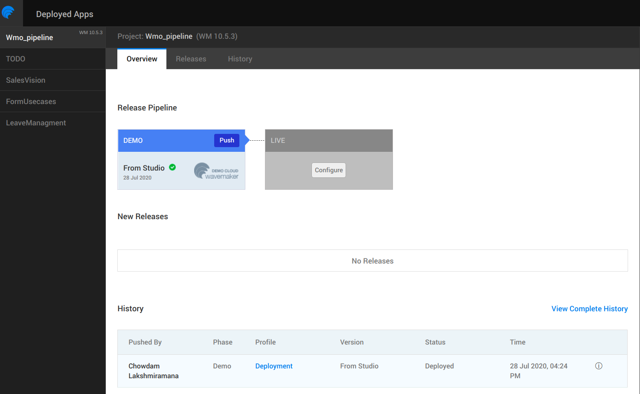Select Wmo_pipeline in the sidebar

tap(30, 38)
